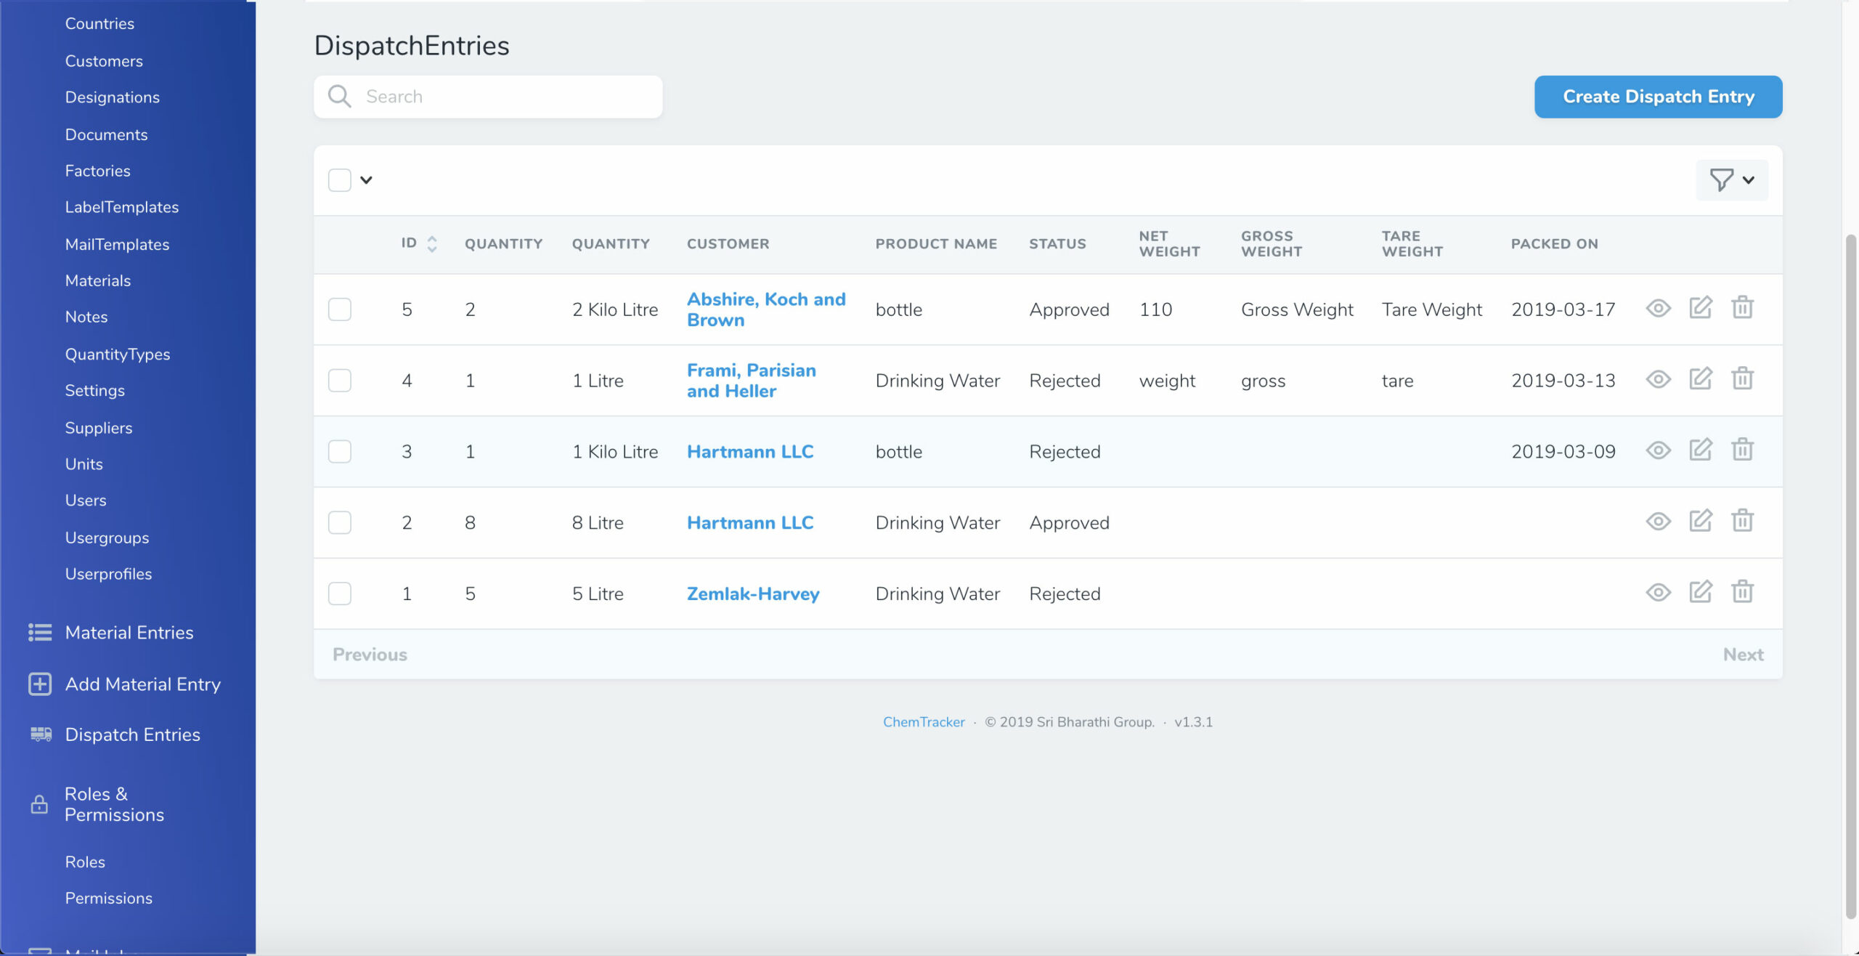Delete dispatch entry 3 trash icon
The height and width of the screenshot is (956, 1859).
(x=1742, y=450)
